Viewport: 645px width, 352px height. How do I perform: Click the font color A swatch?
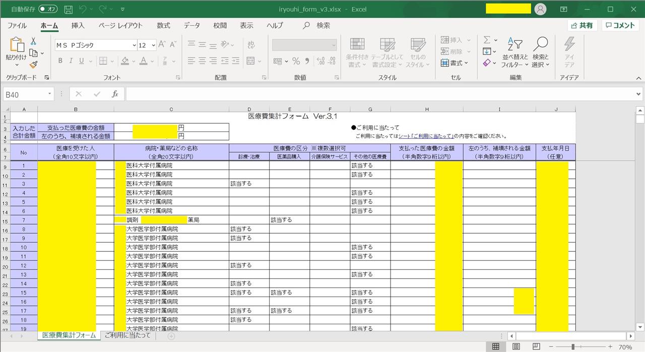[144, 61]
